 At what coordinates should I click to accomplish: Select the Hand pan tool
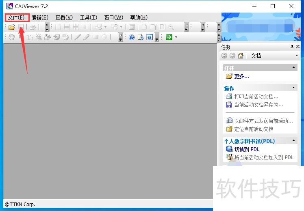coord(12,37)
